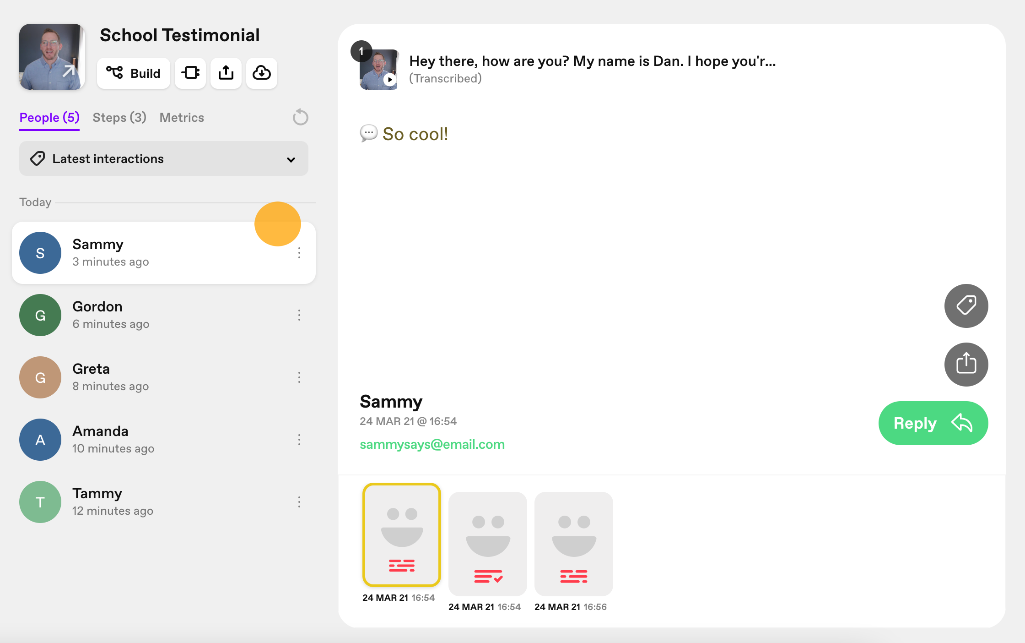Click the School Testimonial title
Viewport: 1025px width, 643px height.
pos(180,35)
